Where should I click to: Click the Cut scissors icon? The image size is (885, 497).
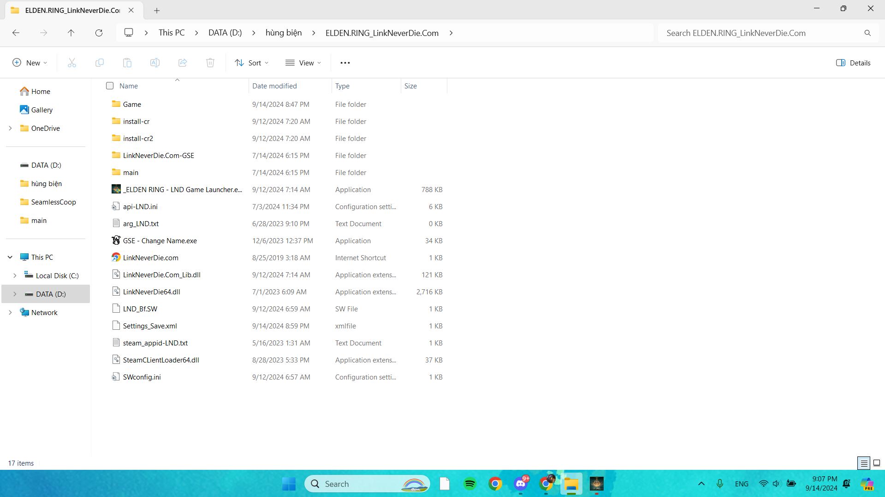pyautogui.click(x=72, y=63)
